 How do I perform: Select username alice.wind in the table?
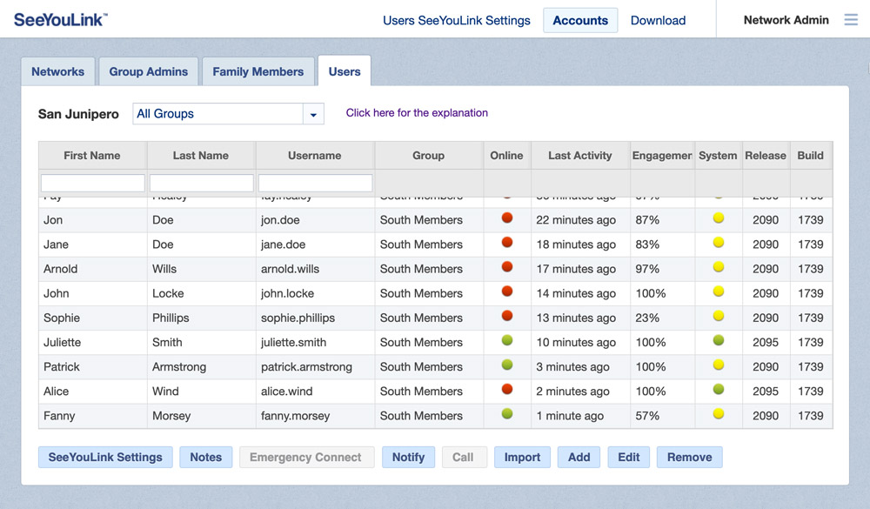point(287,392)
